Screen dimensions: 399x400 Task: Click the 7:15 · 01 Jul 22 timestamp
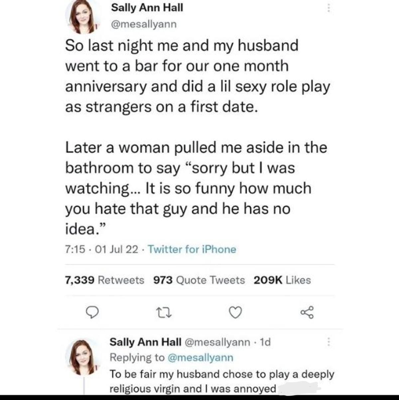coord(101,249)
